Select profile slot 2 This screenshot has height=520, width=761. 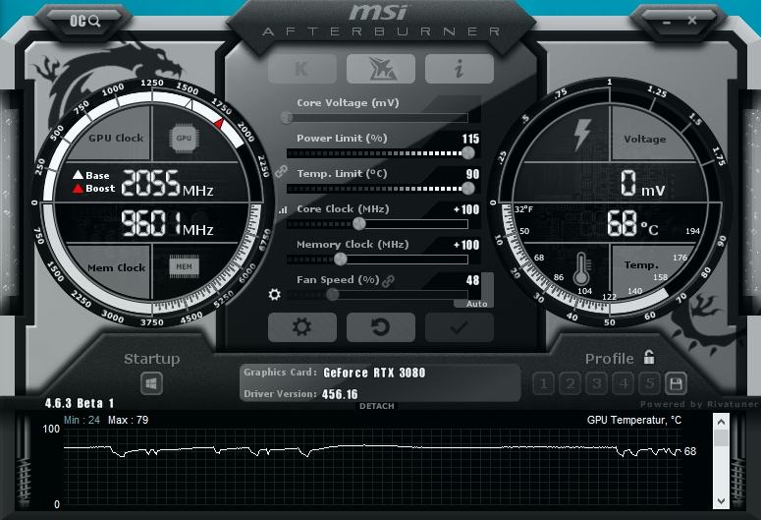[571, 384]
